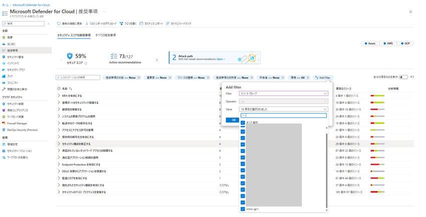Open ワークフローの自動化 in the sidebar
The width and height of the screenshot is (426, 217).
[18, 157]
